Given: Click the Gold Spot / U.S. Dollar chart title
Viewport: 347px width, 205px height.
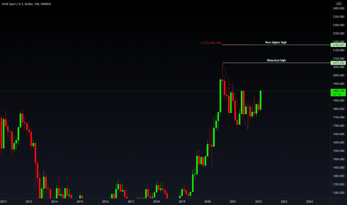Looking at the screenshot, I should coord(26,4).
